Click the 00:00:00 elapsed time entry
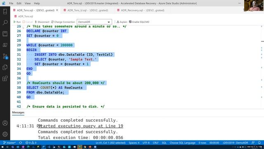Viewport: 264px width, 149px height. click(214, 143)
